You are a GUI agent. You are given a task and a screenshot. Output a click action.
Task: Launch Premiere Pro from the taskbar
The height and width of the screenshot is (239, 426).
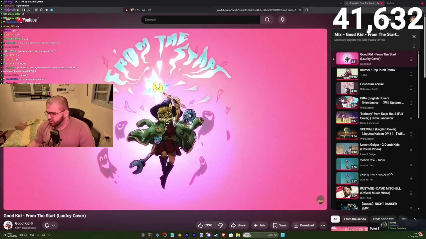point(194,235)
